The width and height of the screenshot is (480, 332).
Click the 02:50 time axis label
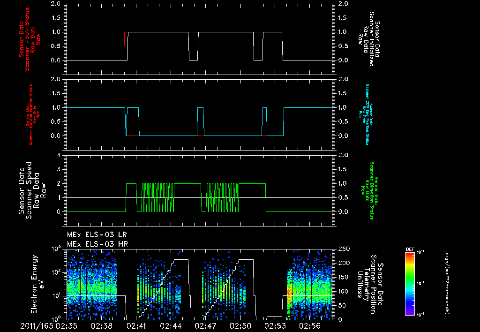(x=240, y=326)
